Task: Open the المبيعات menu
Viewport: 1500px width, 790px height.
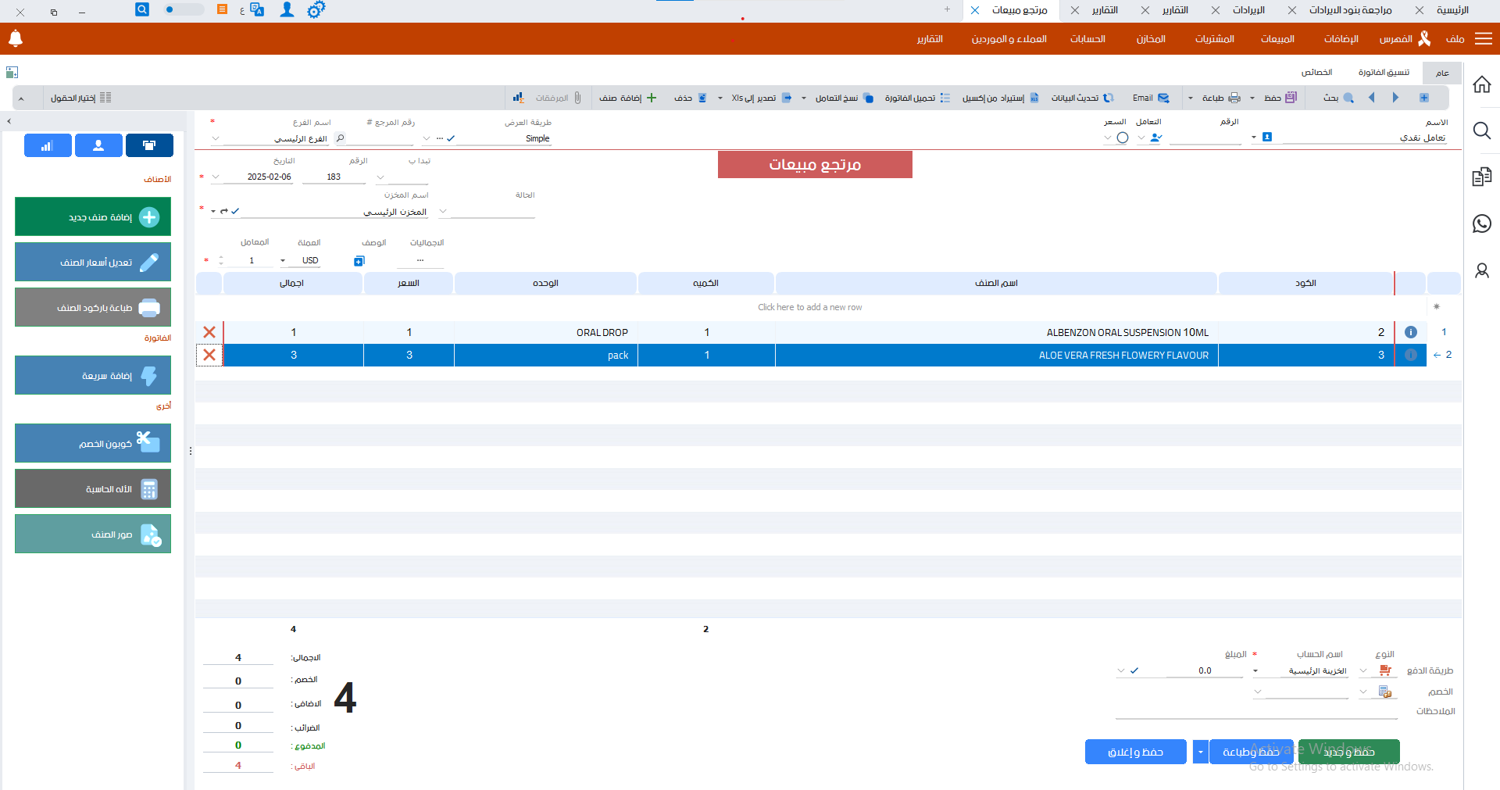Action: click(1277, 39)
